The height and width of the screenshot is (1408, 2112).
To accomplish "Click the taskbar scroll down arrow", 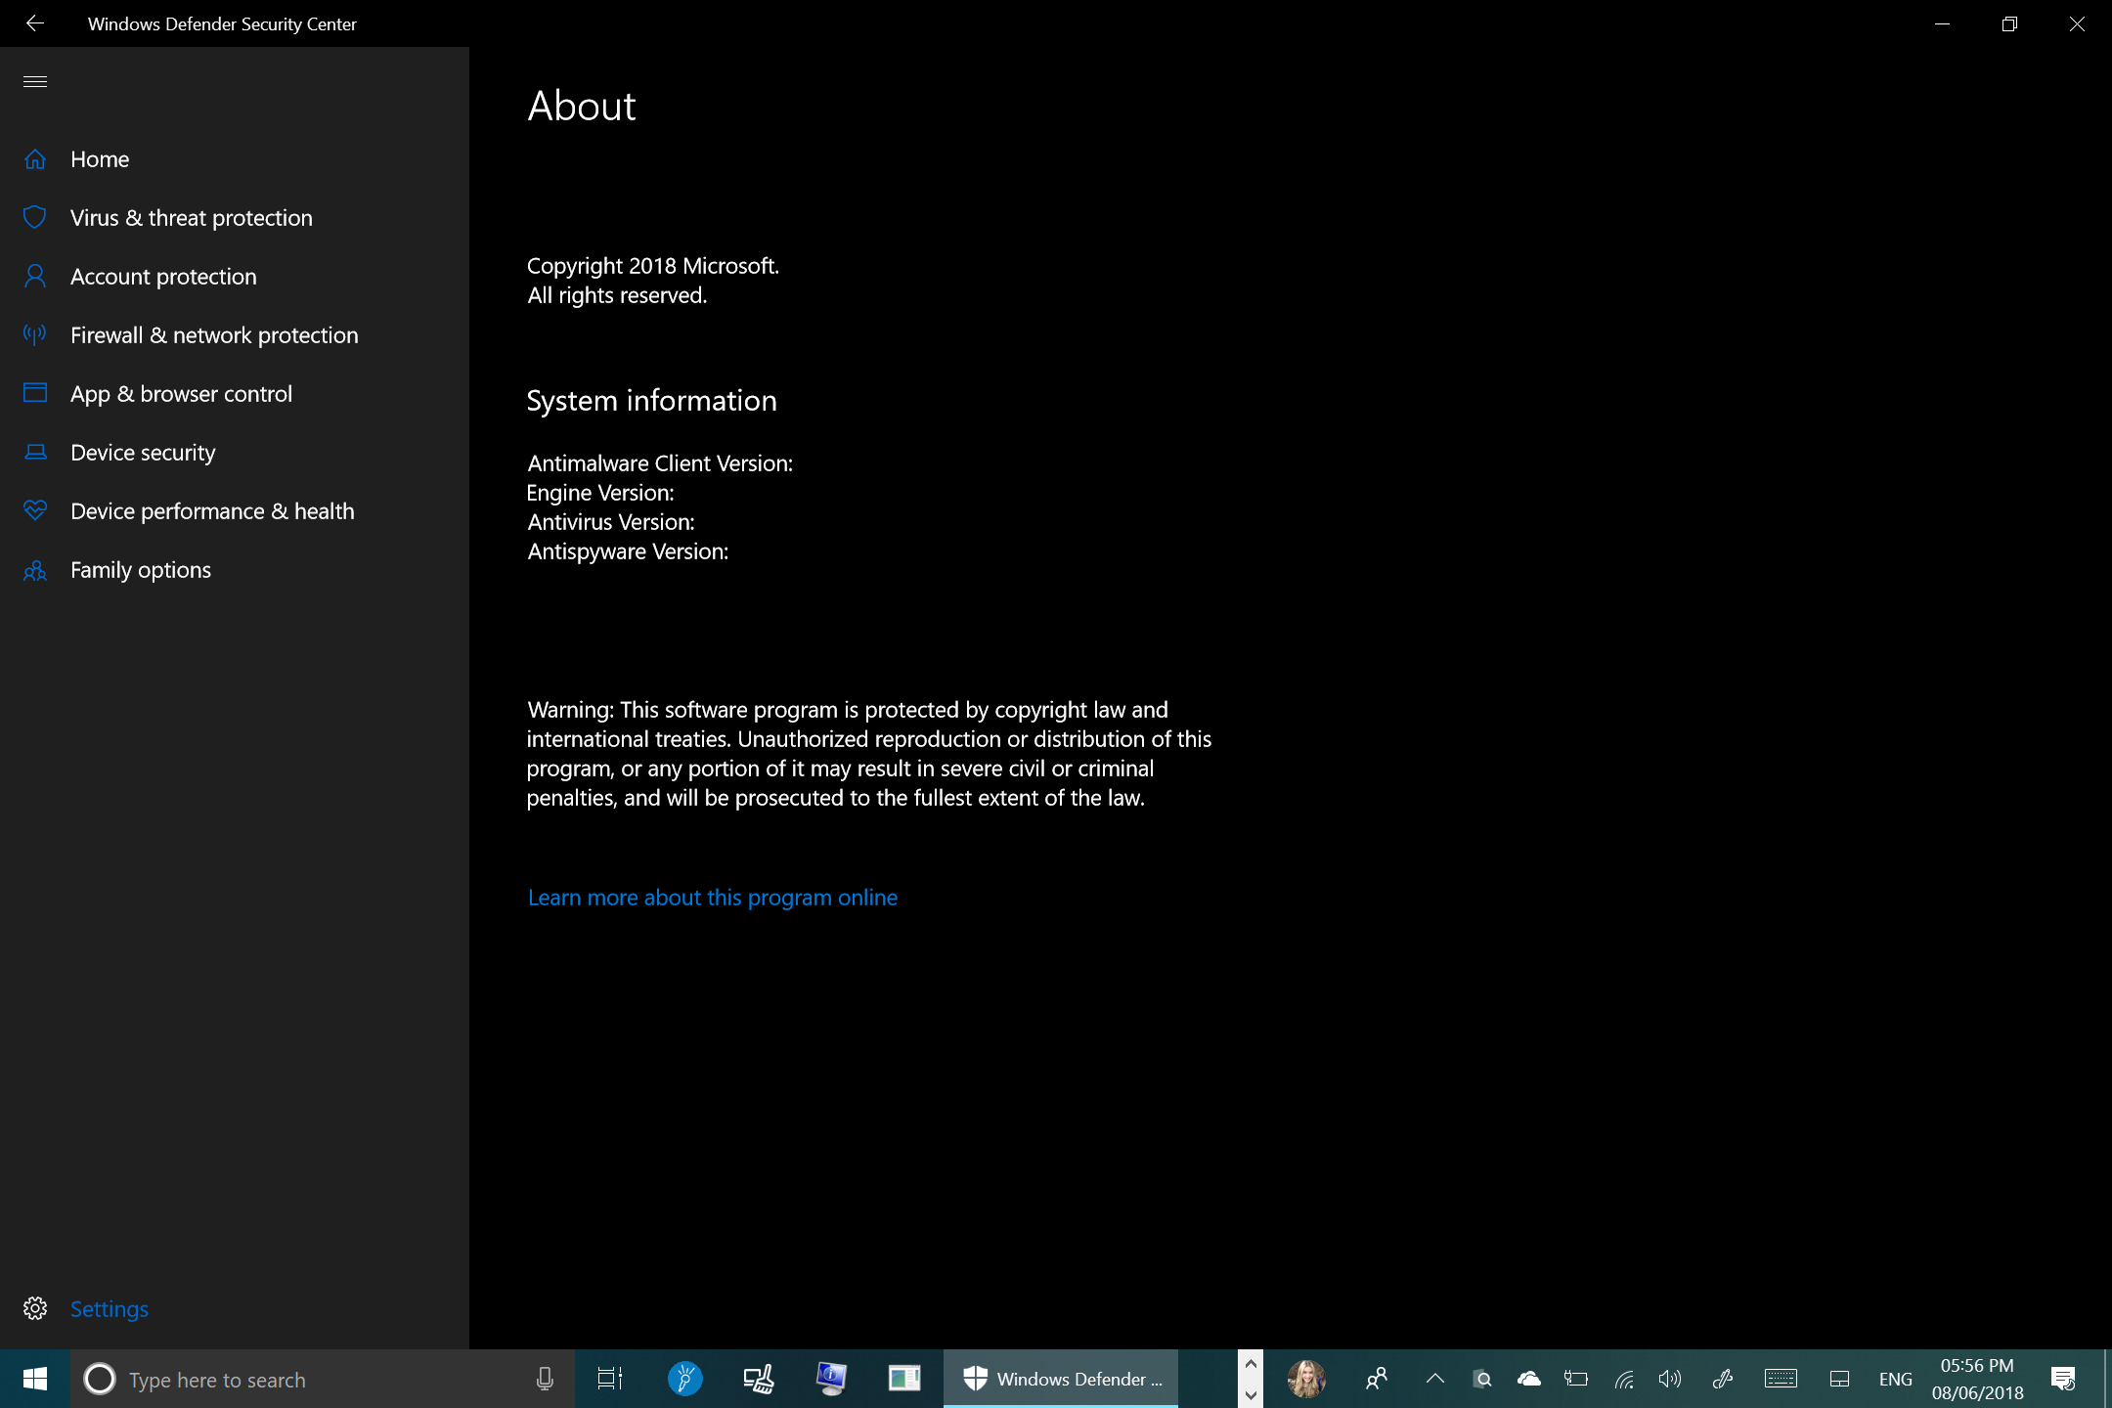I will [x=1251, y=1394].
